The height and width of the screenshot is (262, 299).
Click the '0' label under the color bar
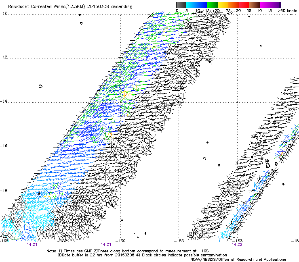point(177,11)
